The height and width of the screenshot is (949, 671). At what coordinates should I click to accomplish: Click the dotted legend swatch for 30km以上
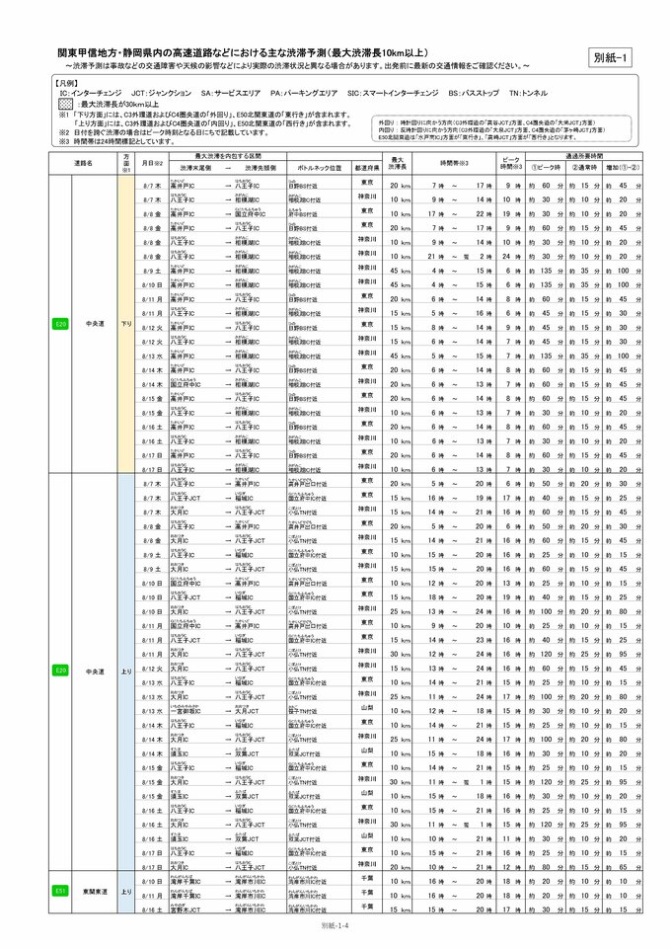coord(65,103)
